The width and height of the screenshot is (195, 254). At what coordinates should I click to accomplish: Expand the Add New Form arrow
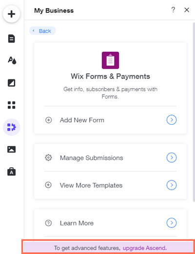coord(172,120)
